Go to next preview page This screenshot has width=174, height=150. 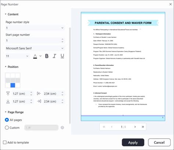[x=135, y=127]
